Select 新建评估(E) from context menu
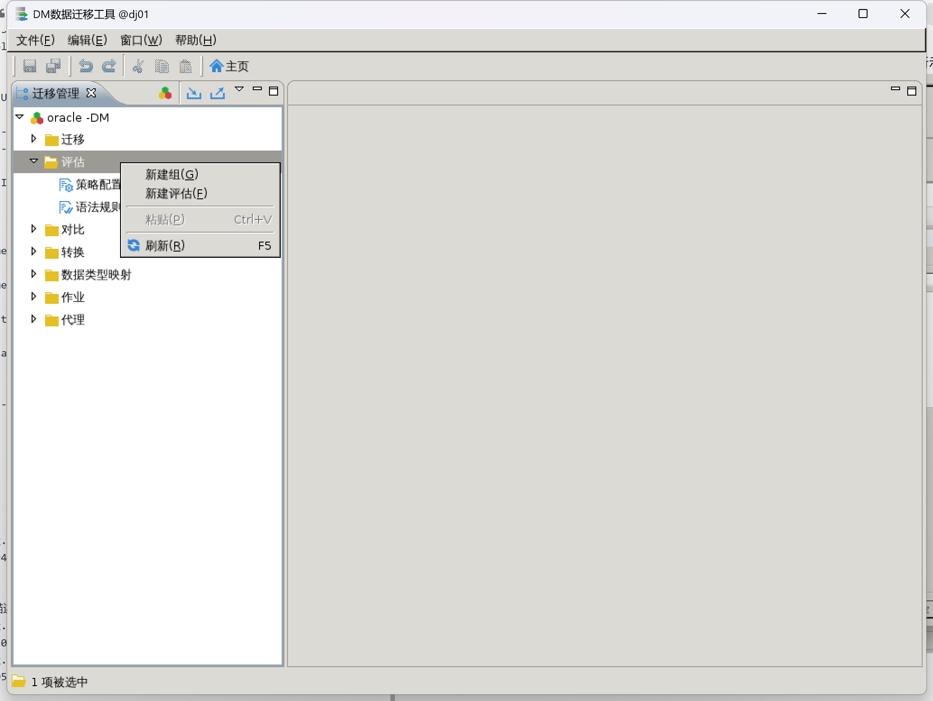 pyautogui.click(x=176, y=194)
